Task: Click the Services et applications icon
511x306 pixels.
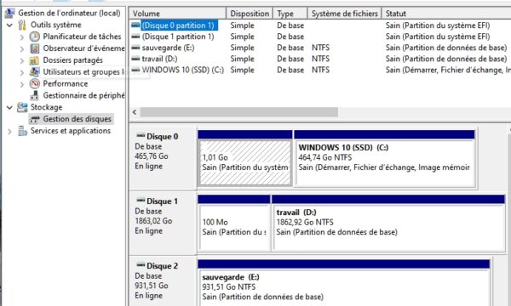Action: coord(22,131)
